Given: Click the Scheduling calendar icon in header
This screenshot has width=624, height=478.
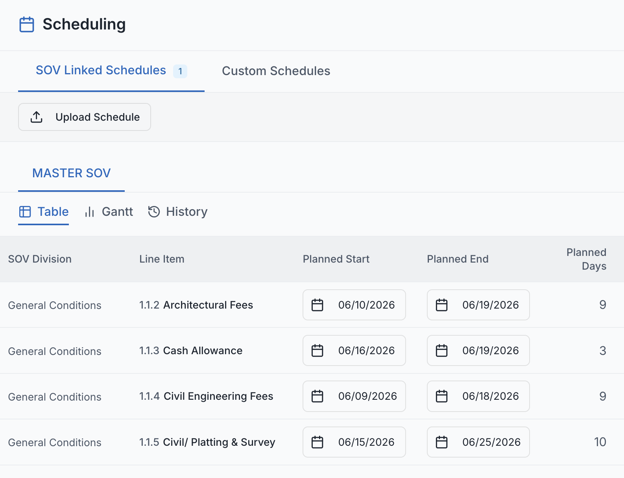Looking at the screenshot, I should (x=27, y=24).
